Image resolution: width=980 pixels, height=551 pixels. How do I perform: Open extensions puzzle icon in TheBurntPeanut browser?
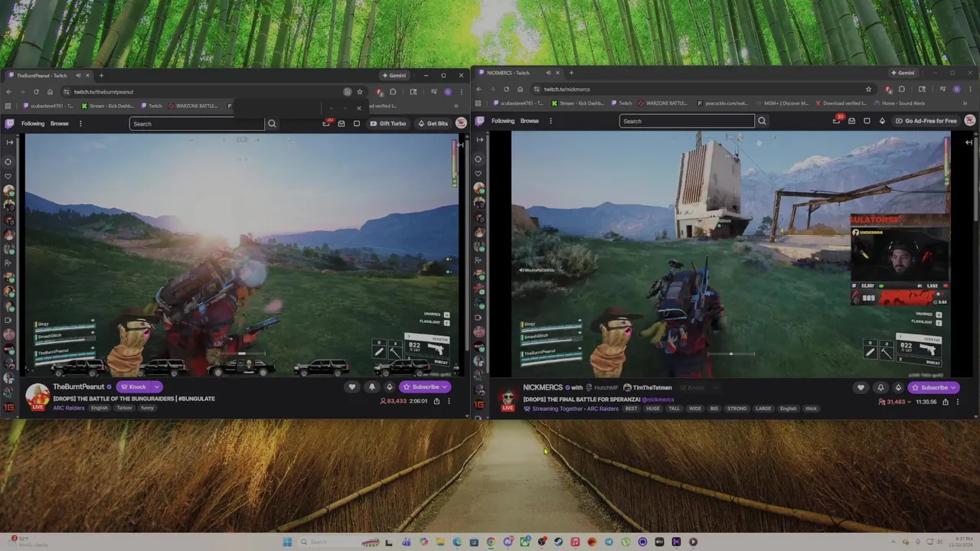(x=393, y=92)
